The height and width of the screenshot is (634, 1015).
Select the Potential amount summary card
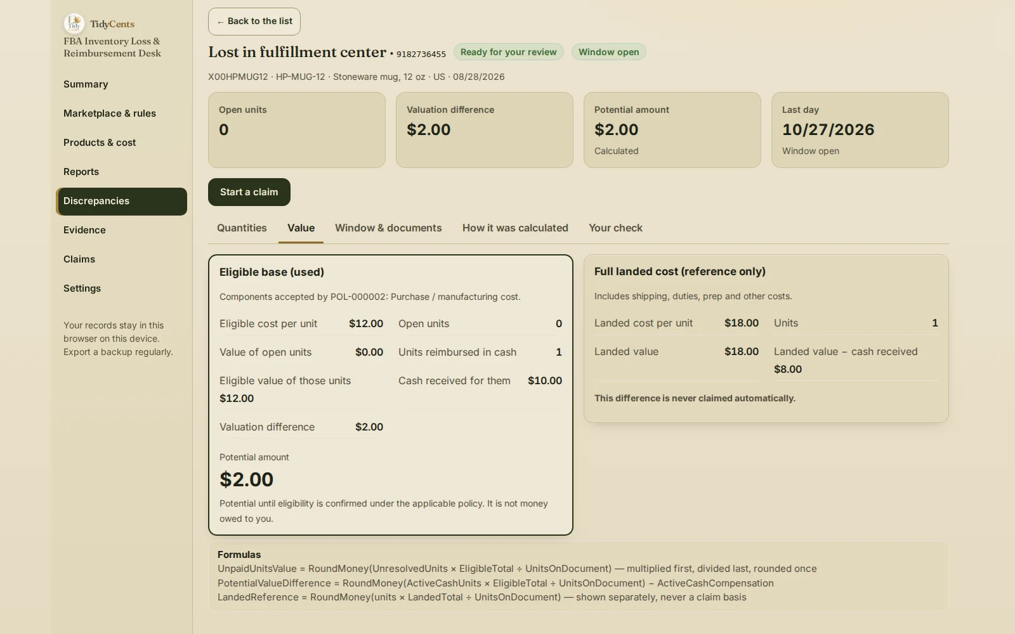coord(672,130)
